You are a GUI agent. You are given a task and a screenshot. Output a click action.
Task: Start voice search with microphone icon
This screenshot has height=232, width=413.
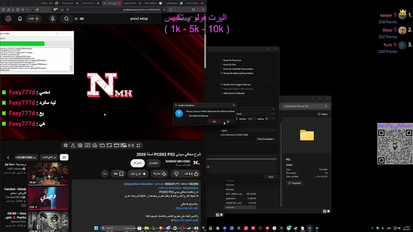[53, 19]
